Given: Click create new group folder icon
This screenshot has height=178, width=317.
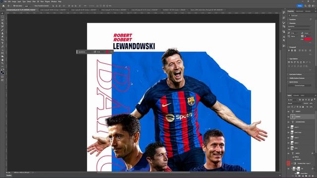Looking at the screenshot, I should pos(306,176).
